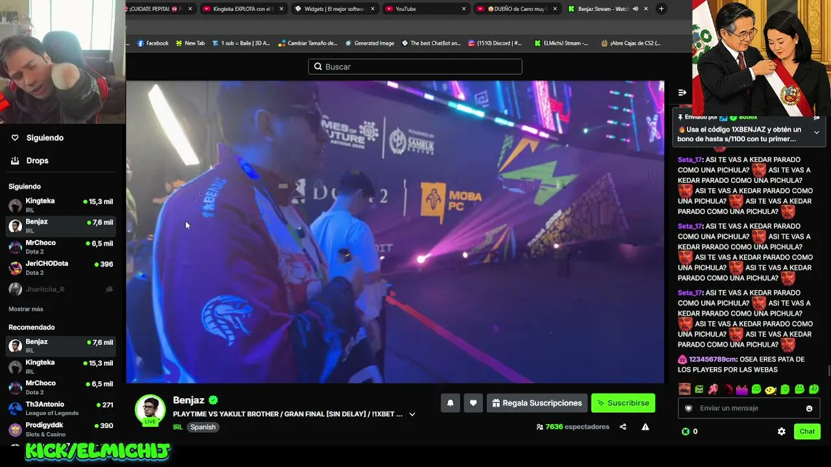Click Prodigyddk's avatar in the Recomendado list
The width and height of the screenshot is (831, 467).
coord(15,429)
